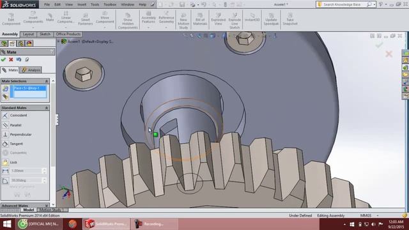Click the Distance mate icon
The image size is (409, 230).
point(5,171)
